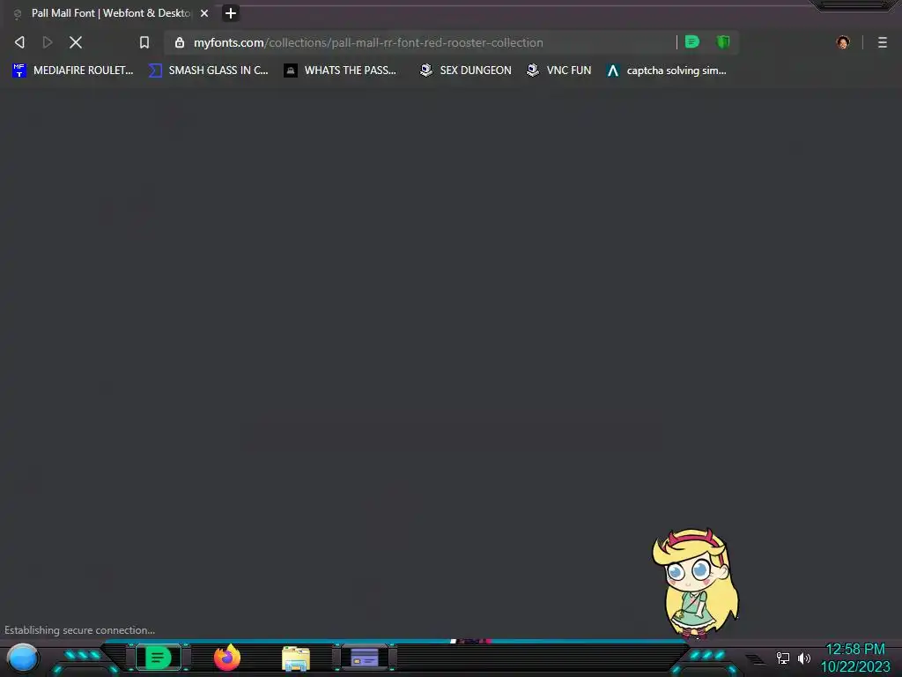
Task: Click the blue Start orb
Action: [x=23, y=658]
